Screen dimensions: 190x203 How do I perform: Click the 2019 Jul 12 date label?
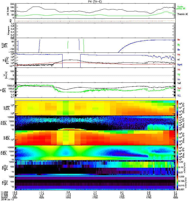tap(7, 199)
